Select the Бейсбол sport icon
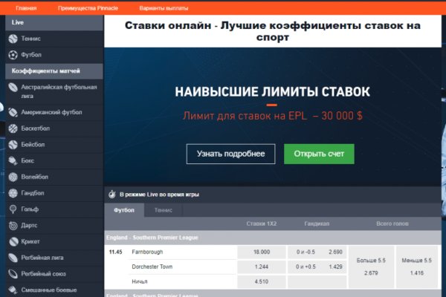Screen dimensions: 446x297 pos(13,145)
